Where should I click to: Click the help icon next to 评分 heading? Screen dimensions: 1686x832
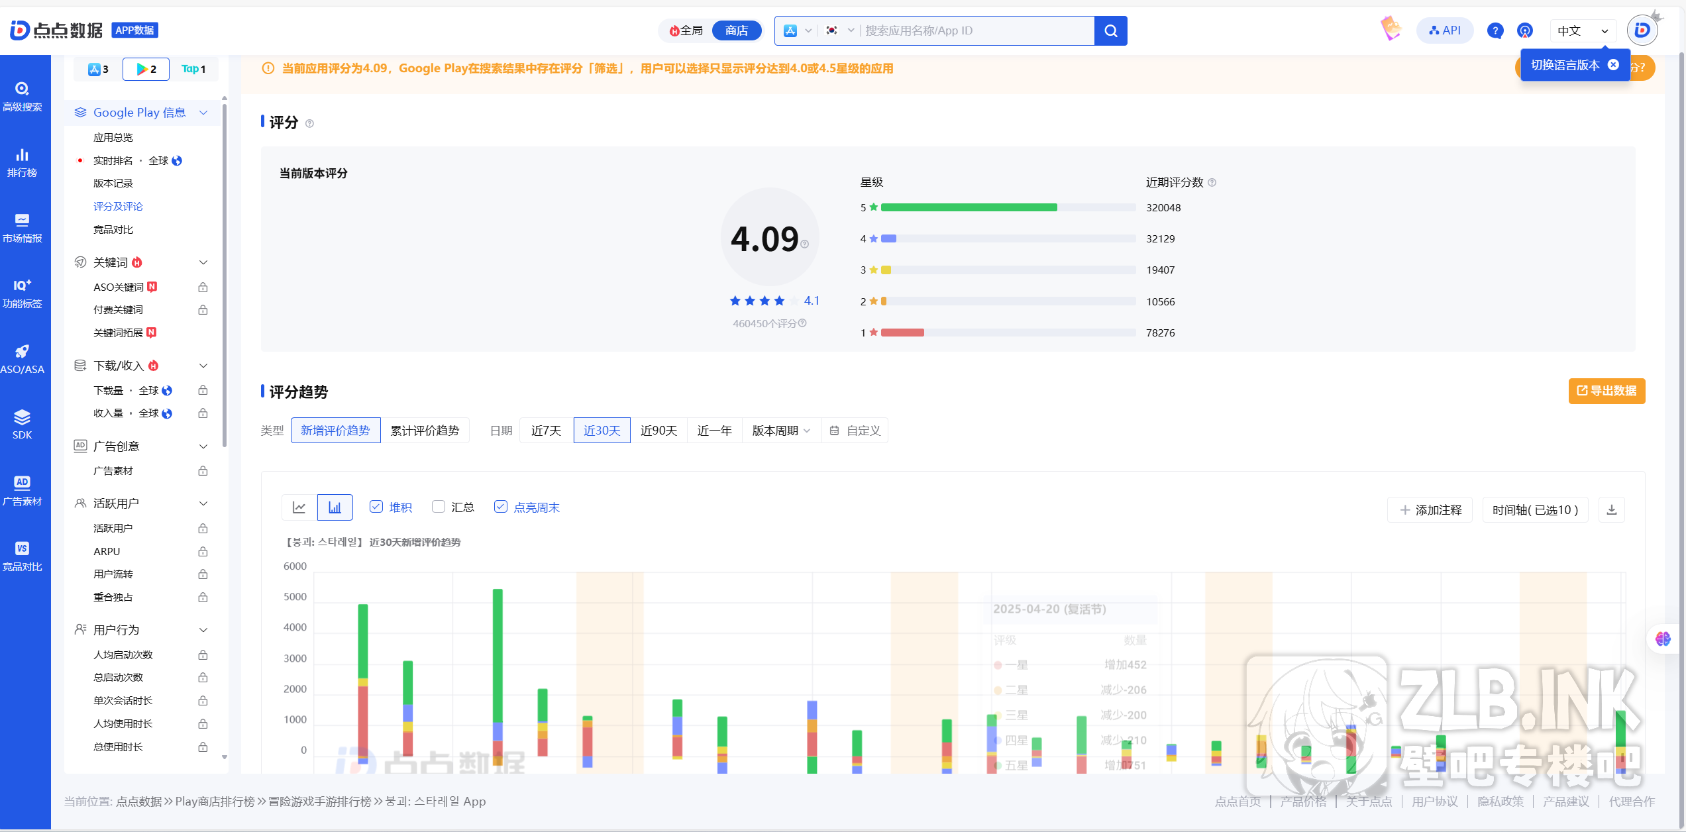pos(309,124)
